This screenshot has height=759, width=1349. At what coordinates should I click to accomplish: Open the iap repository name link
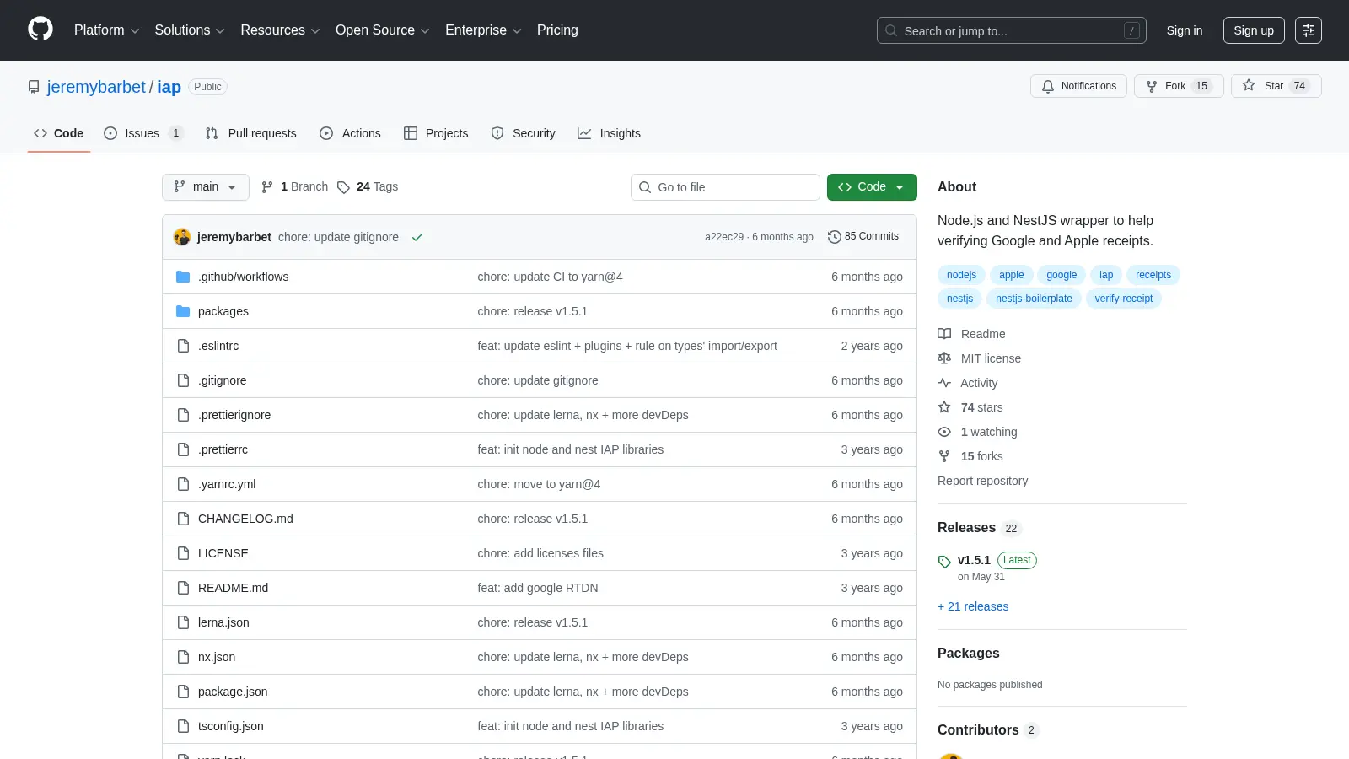(x=169, y=87)
